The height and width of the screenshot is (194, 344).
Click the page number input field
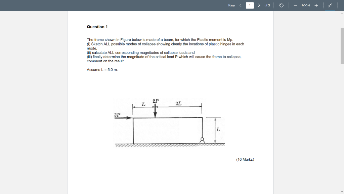[250, 5]
